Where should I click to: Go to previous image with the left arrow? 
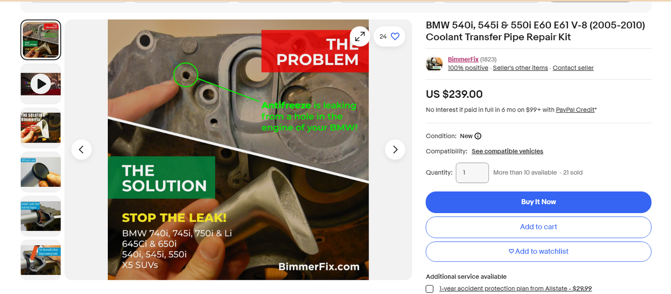tap(81, 150)
